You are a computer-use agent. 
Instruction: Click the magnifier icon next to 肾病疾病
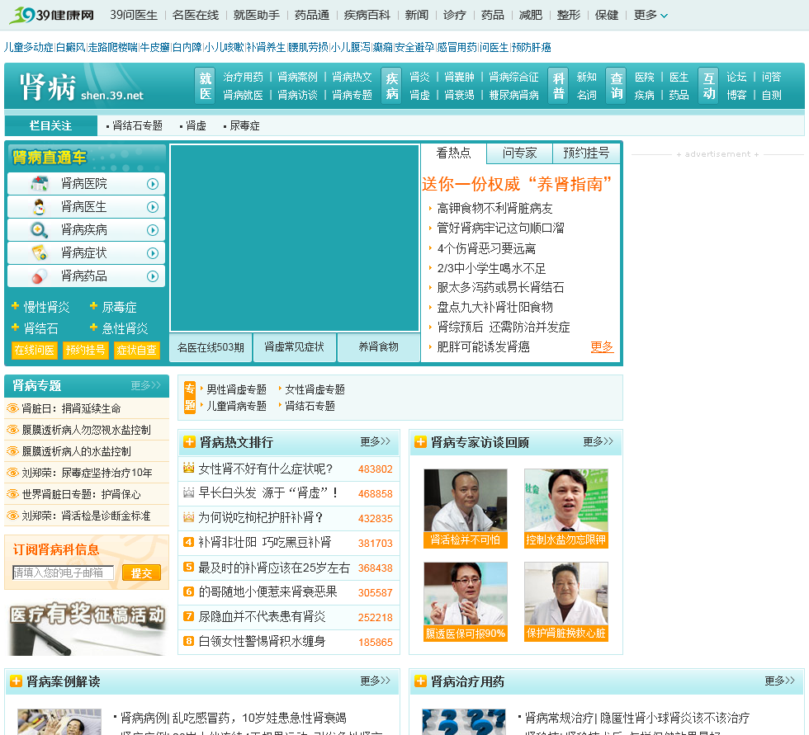coord(40,229)
